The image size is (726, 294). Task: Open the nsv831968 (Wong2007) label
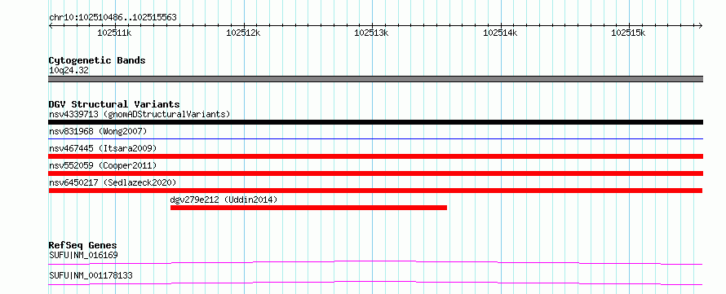98,131
